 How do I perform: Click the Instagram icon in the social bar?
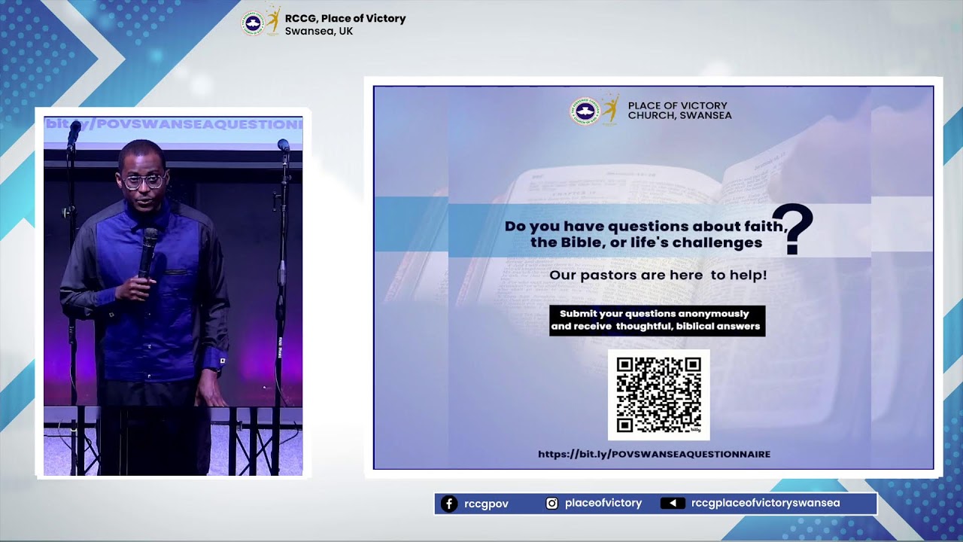coord(551,504)
